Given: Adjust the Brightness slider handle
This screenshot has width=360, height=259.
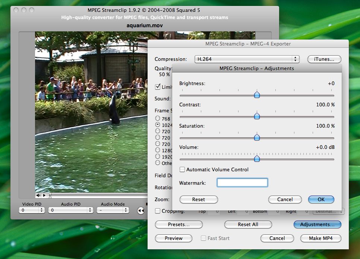Looking at the screenshot, I should click(257, 94).
